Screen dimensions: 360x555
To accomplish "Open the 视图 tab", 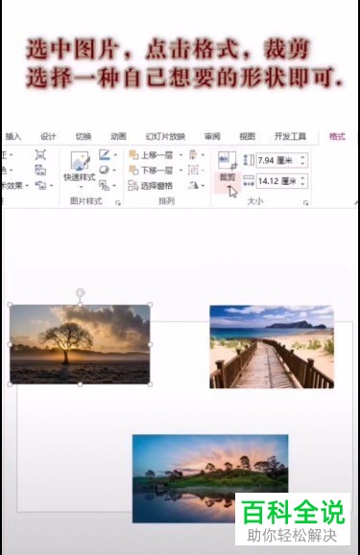I will [x=247, y=136].
